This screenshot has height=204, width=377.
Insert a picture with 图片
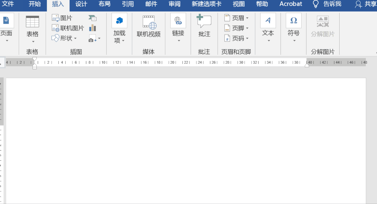coord(62,18)
